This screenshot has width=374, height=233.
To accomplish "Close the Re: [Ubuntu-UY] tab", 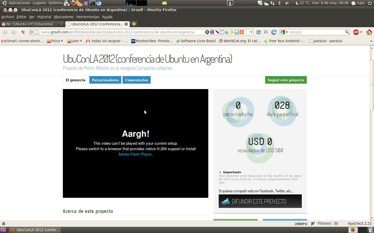I will click(61, 24).
